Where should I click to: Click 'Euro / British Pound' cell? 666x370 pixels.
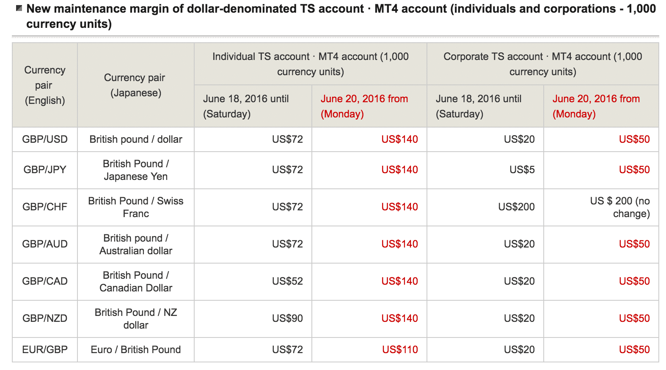tap(135, 350)
